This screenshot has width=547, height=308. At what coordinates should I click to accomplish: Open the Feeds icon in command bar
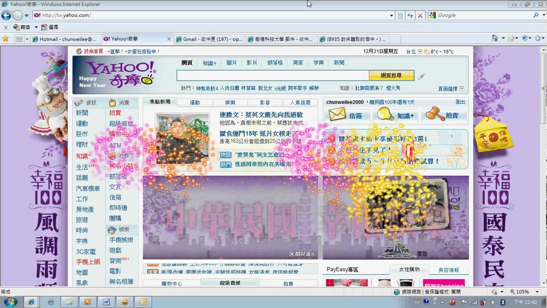[x=510, y=39]
